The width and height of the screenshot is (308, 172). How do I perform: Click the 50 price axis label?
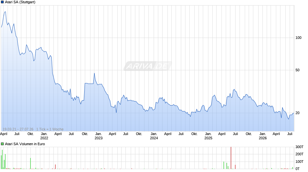[x=298, y=70]
